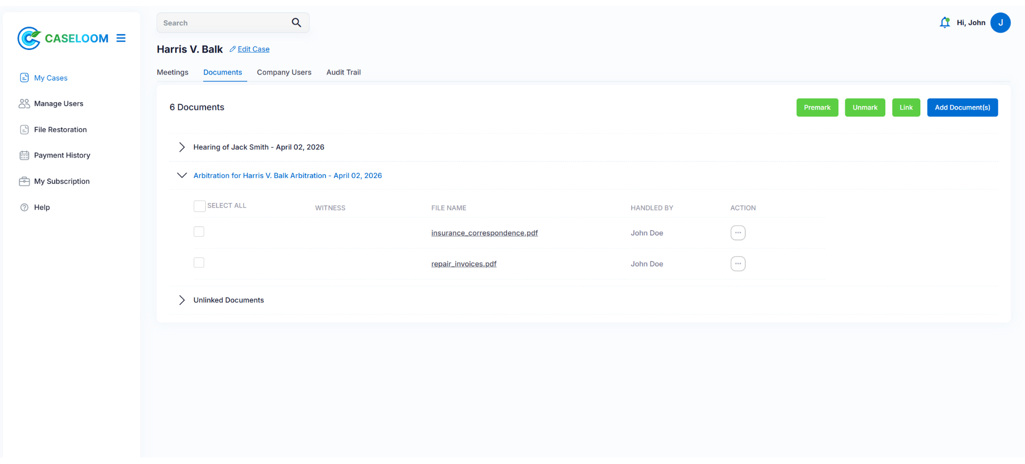Viewport: 1025px width, 464px height.
Task: Click the Edit Case pencil icon
Action: [x=233, y=49]
